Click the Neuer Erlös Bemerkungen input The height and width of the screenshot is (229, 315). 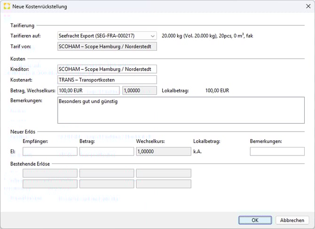click(x=277, y=152)
